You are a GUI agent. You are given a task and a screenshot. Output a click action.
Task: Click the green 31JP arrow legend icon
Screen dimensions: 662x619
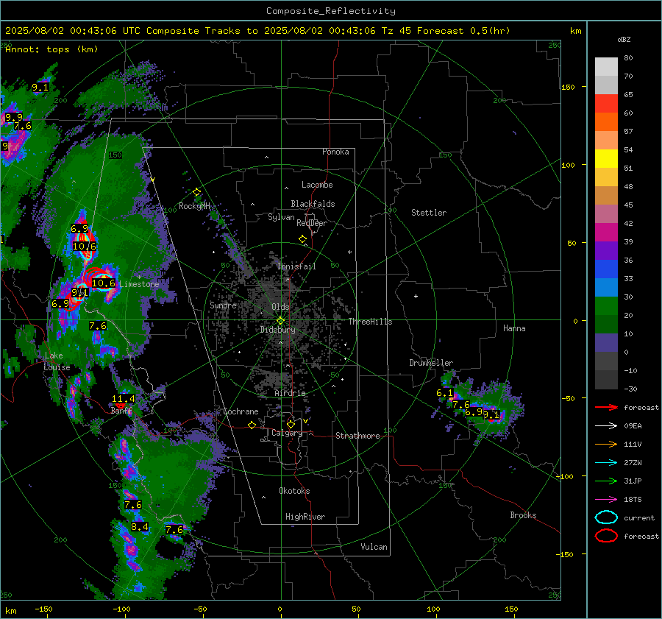coord(606,481)
